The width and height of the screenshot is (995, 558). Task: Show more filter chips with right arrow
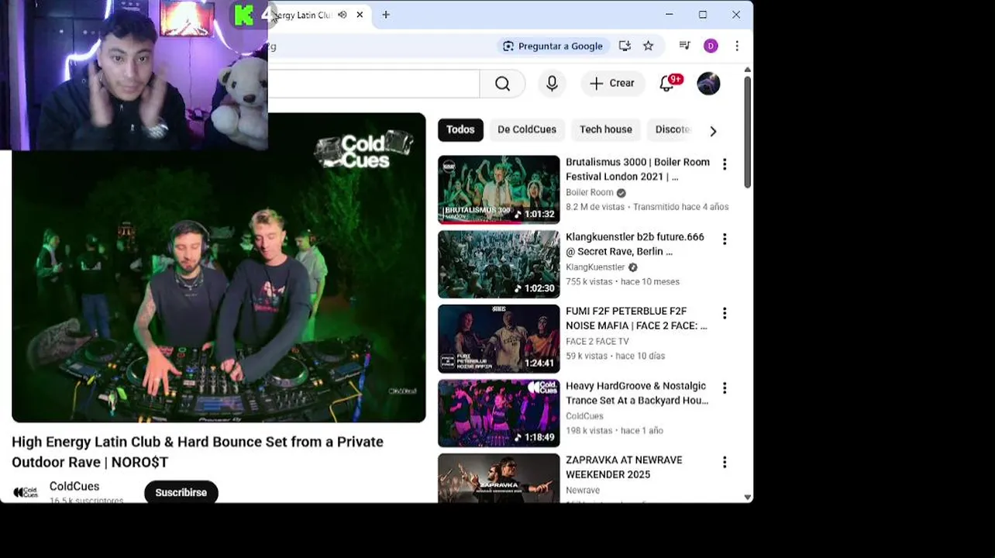[713, 131]
